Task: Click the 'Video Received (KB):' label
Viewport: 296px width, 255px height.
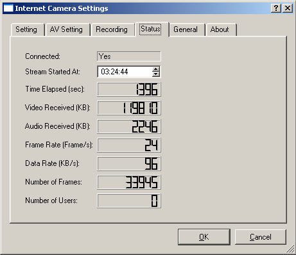Action: (58, 108)
